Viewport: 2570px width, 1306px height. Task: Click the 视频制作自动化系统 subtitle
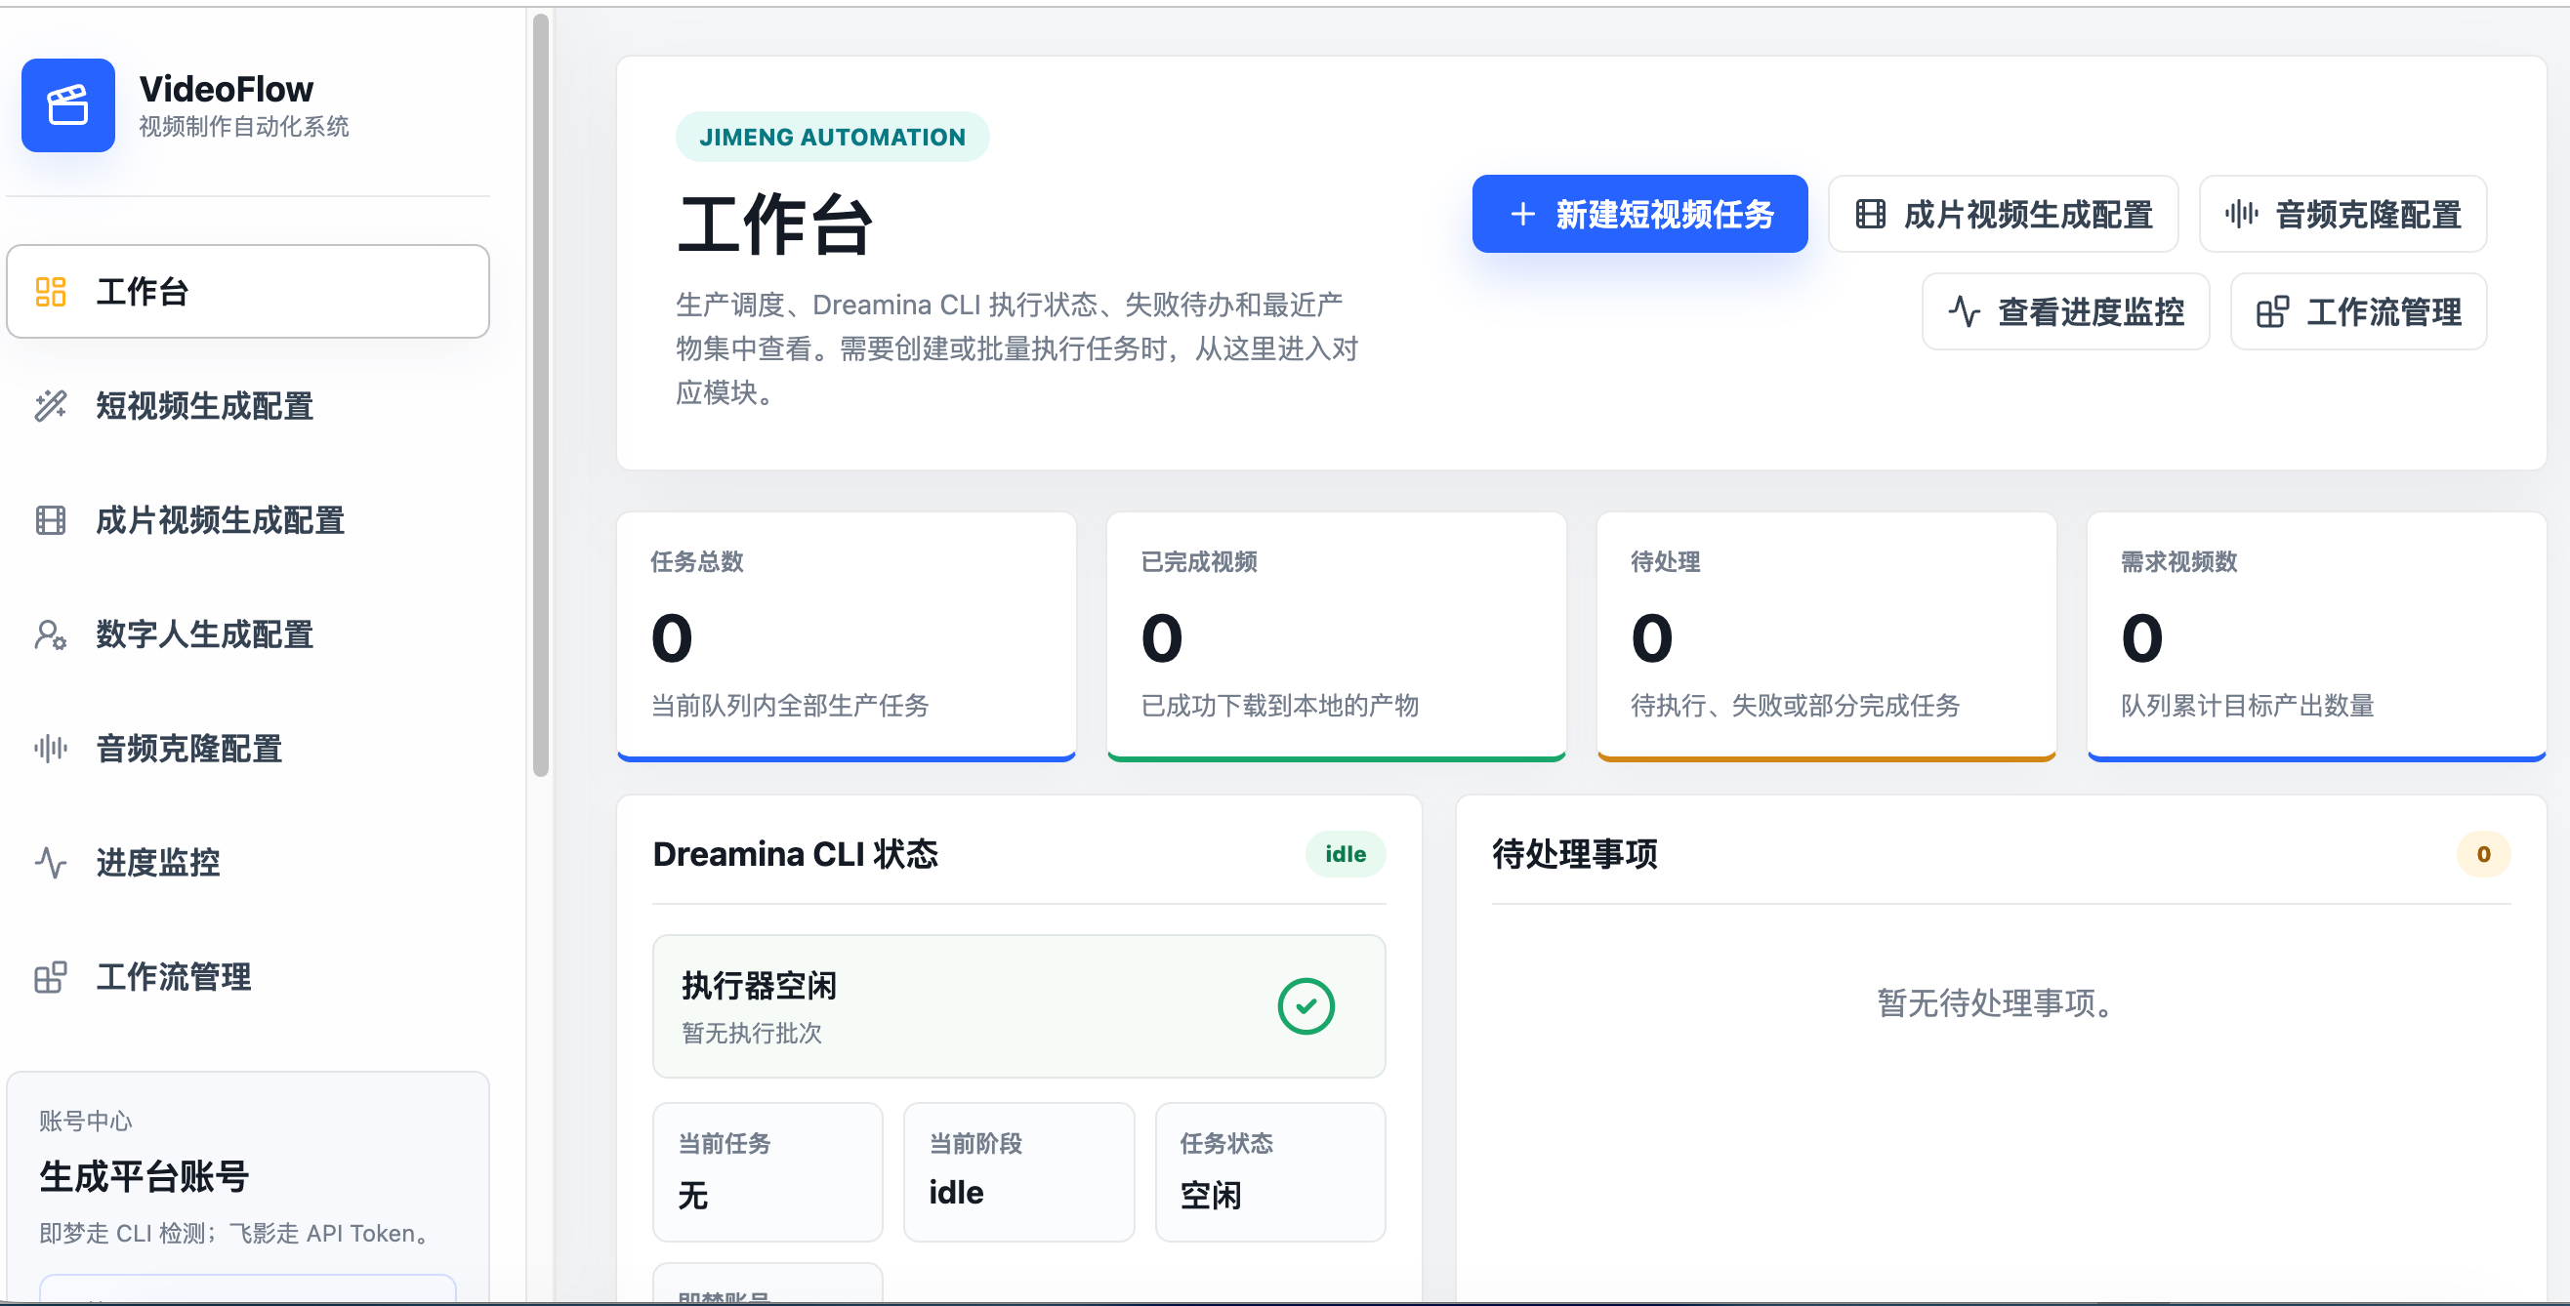point(243,127)
